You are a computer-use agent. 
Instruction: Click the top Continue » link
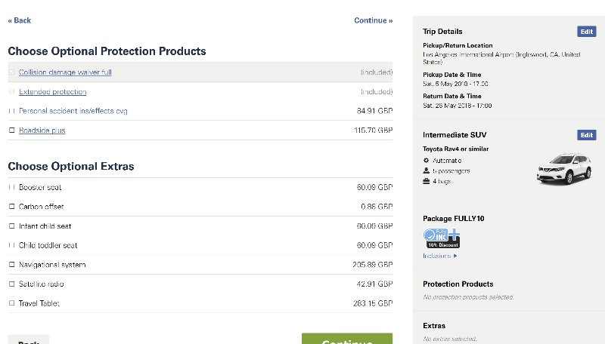click(x=373, y=20)
